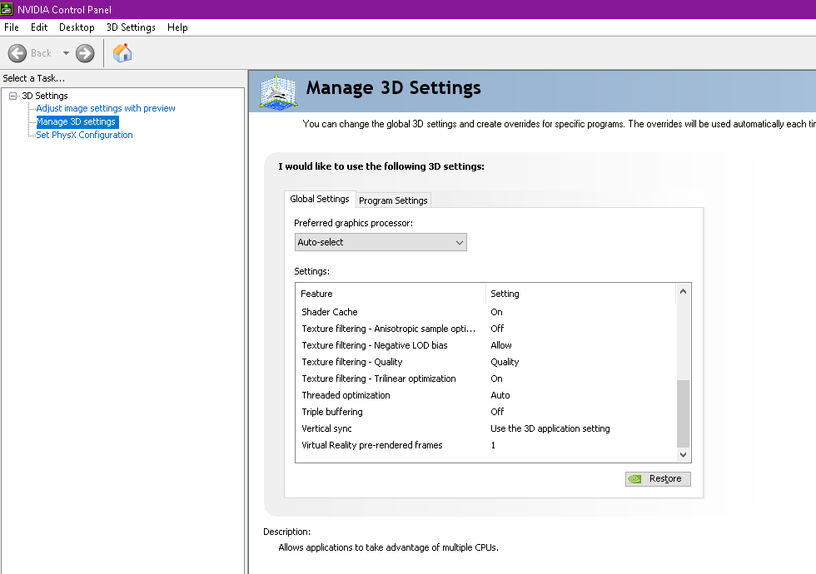Screen dimensions: 816x574
Task: Open Adjust image settings with preview
Action: [106, 108]
